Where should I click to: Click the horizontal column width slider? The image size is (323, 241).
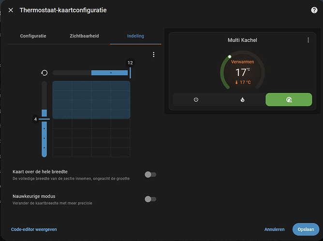pos(91,73)
